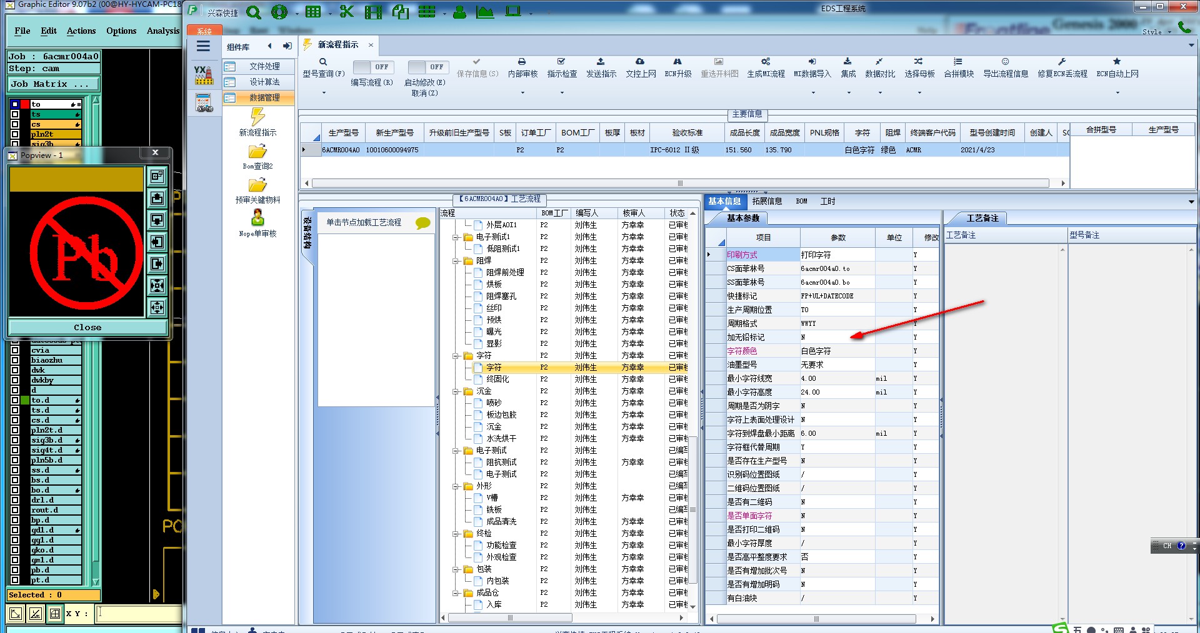Toggle checkbox for layer drl.d

tap(15, 500)
